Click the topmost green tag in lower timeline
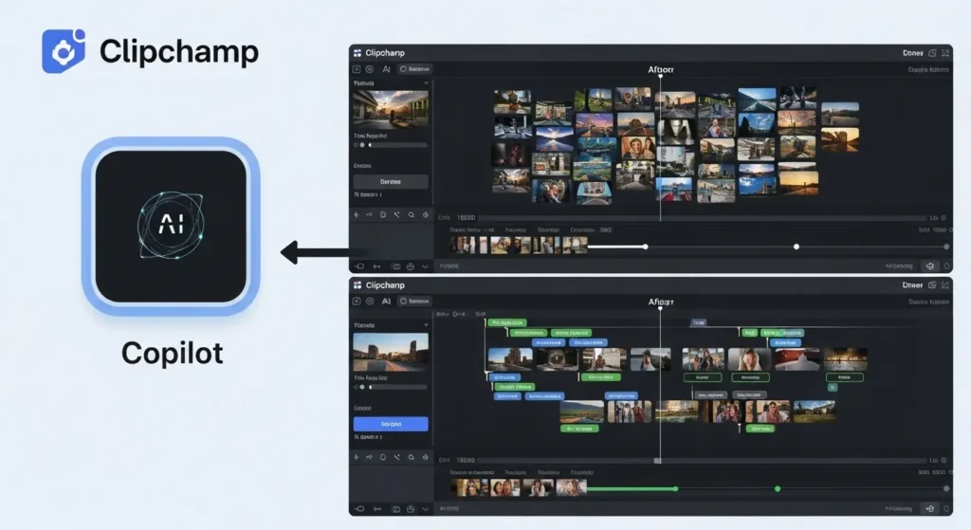The image size is (971, 530). 507,323
